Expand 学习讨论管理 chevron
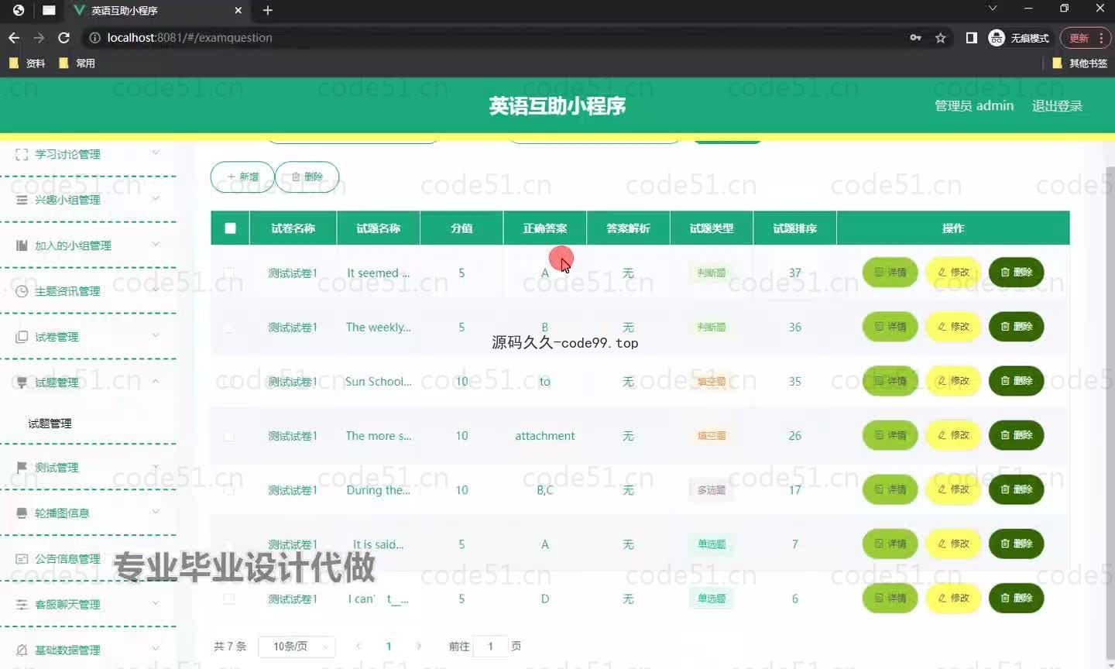 156,153
